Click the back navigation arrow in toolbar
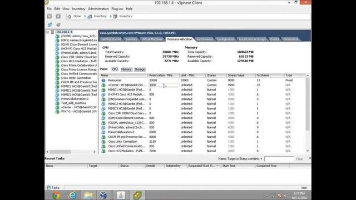This screenshot has height=200, width=356. click(50, 16)
